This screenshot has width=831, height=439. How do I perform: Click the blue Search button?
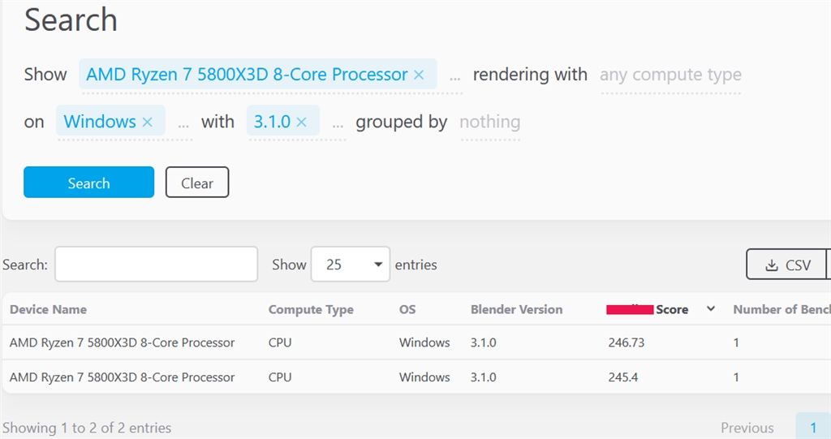(88, 183)
